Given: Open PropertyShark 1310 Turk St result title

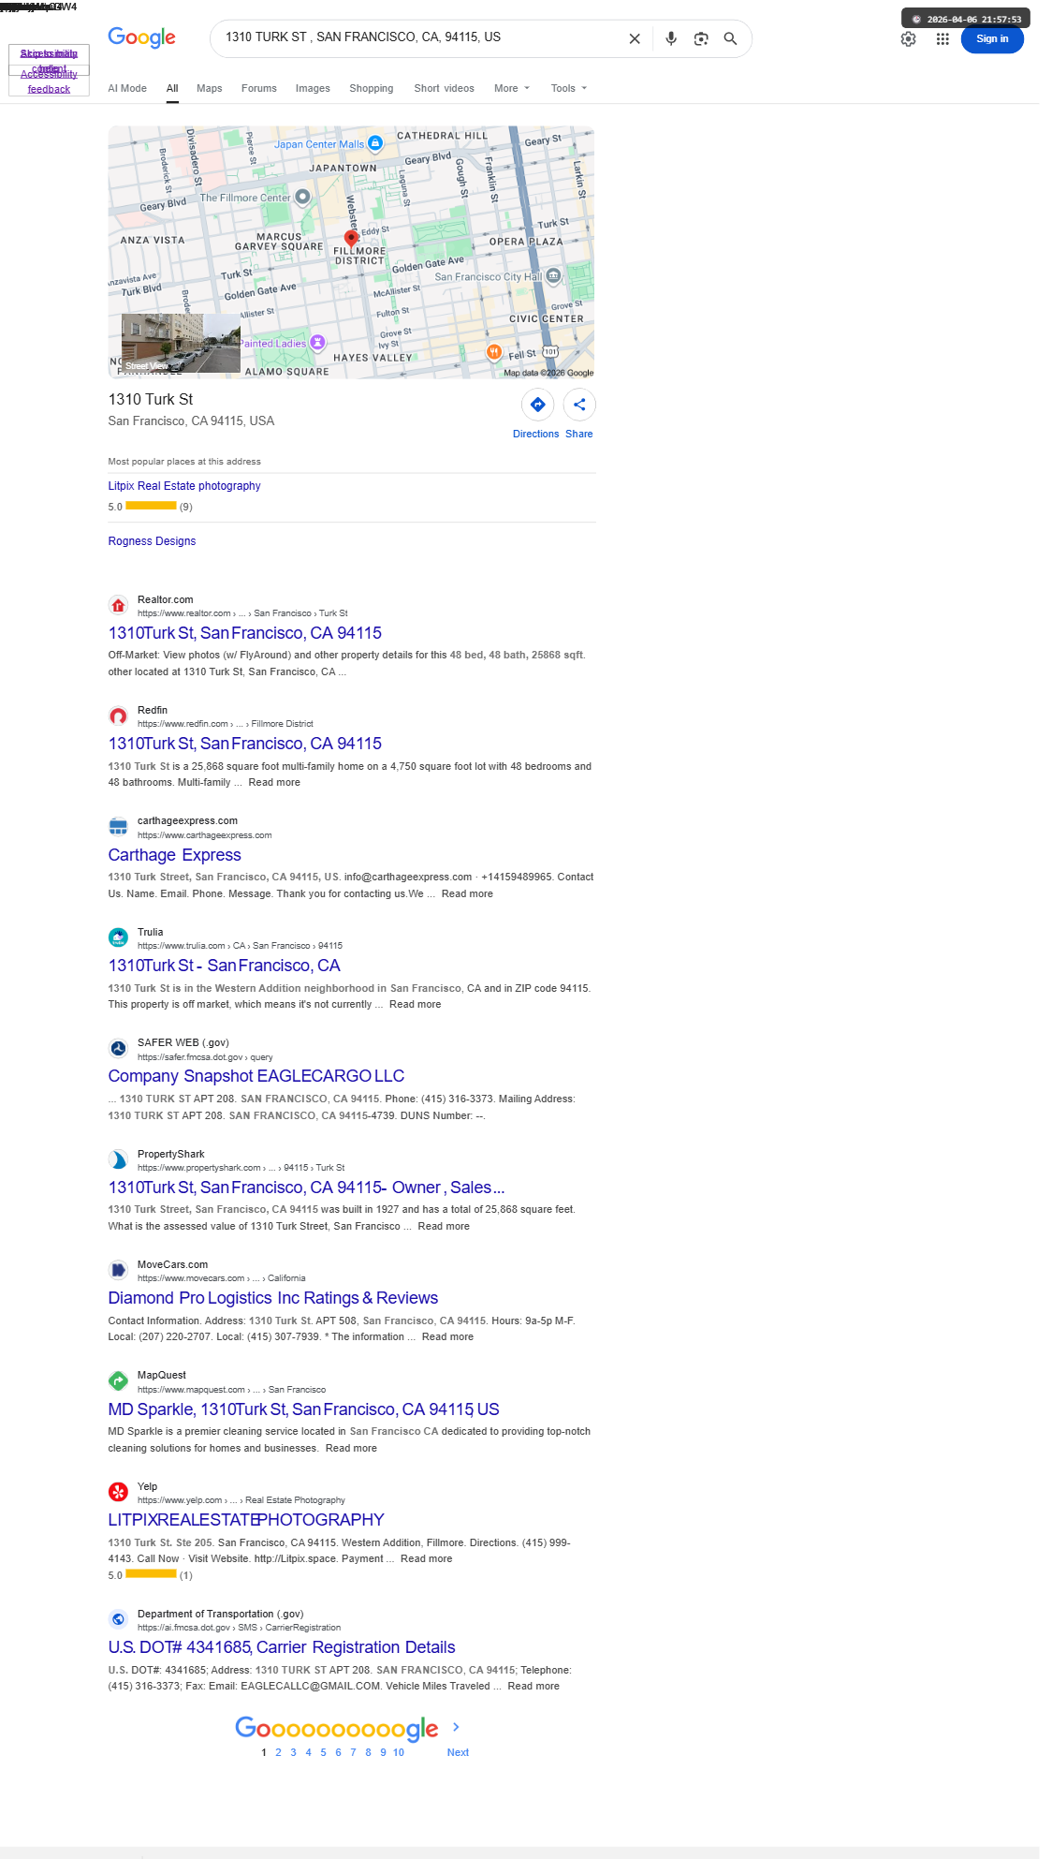Looking at the screenshot, I should point(307,1188).
